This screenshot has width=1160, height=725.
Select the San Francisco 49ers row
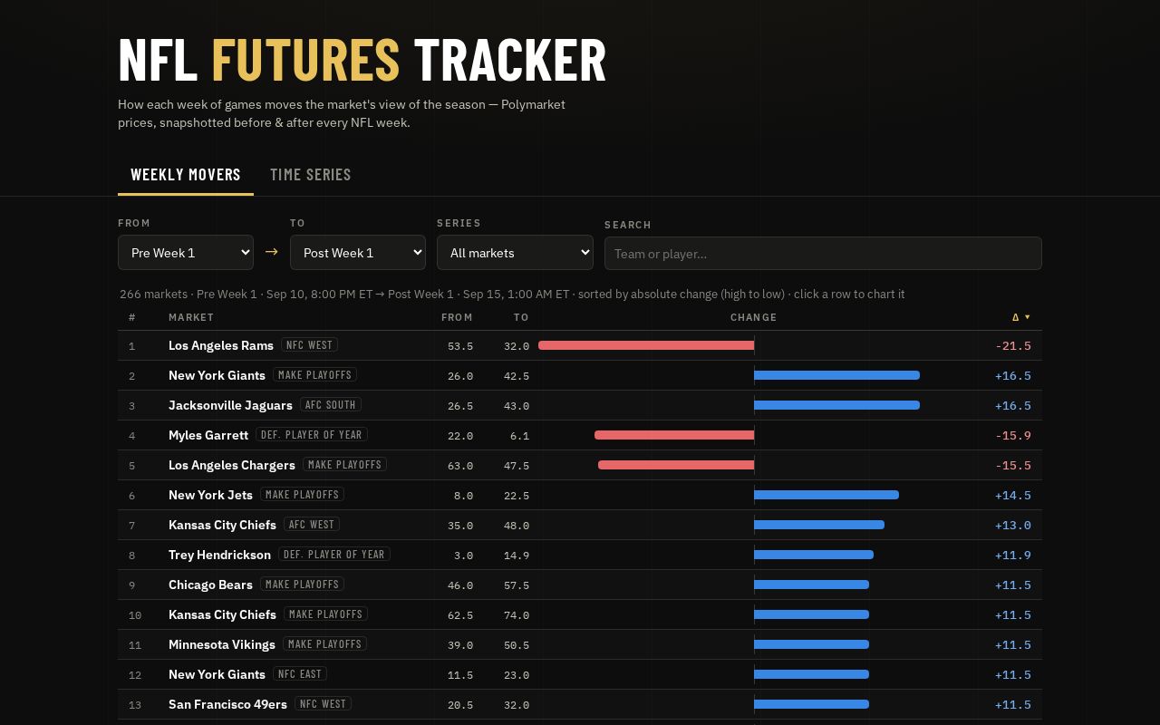(x=580, y=704)
